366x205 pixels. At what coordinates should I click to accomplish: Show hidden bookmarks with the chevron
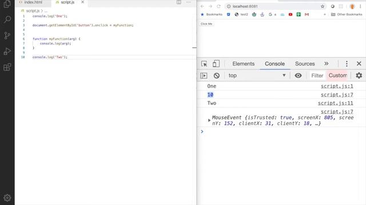coord(324,14)
